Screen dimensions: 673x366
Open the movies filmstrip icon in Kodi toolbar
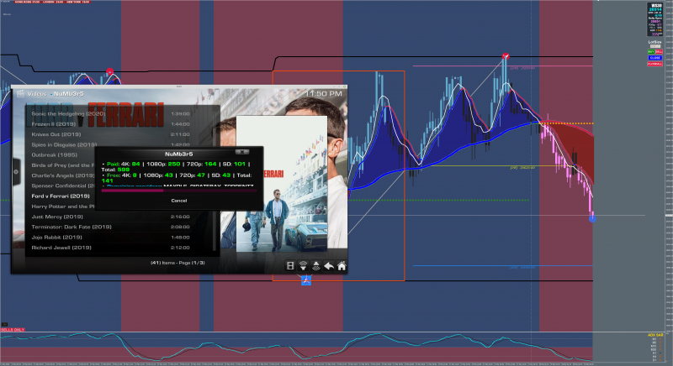(x=290, y=266)
